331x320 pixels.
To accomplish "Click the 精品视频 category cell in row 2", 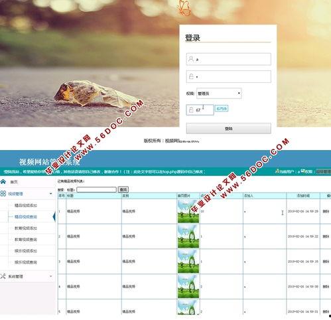I will click(129, 236).
